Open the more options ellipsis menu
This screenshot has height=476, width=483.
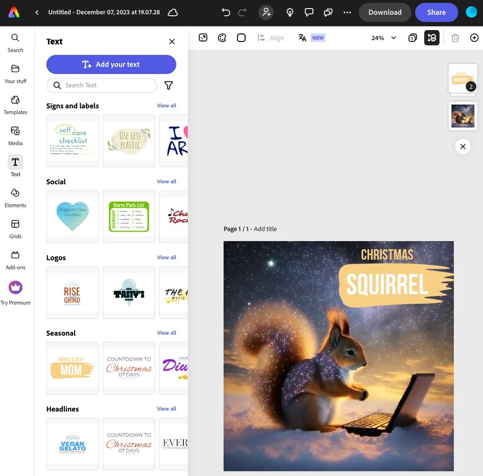347,12
